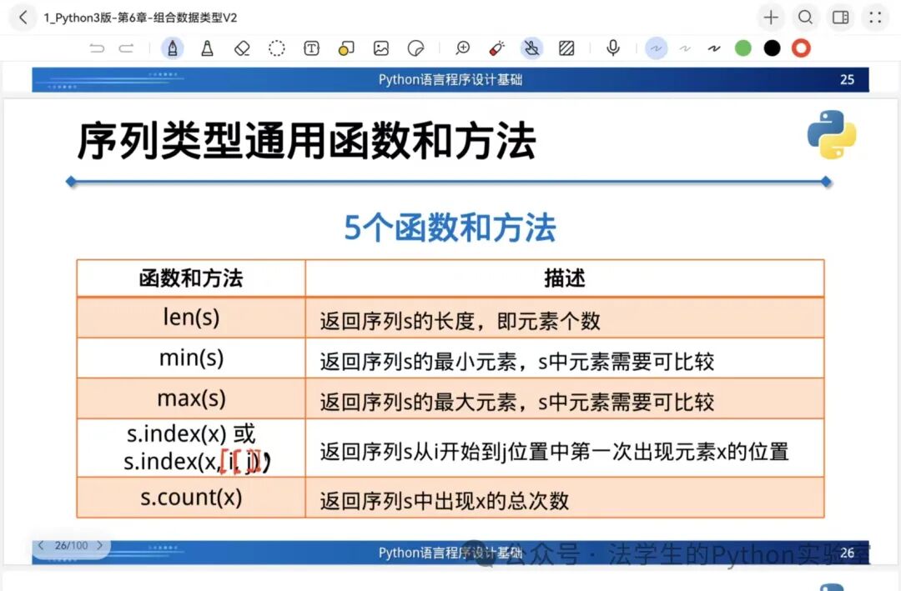Start audio recording with microphone icon
901x591 pixels.
(x=613, y=48)
